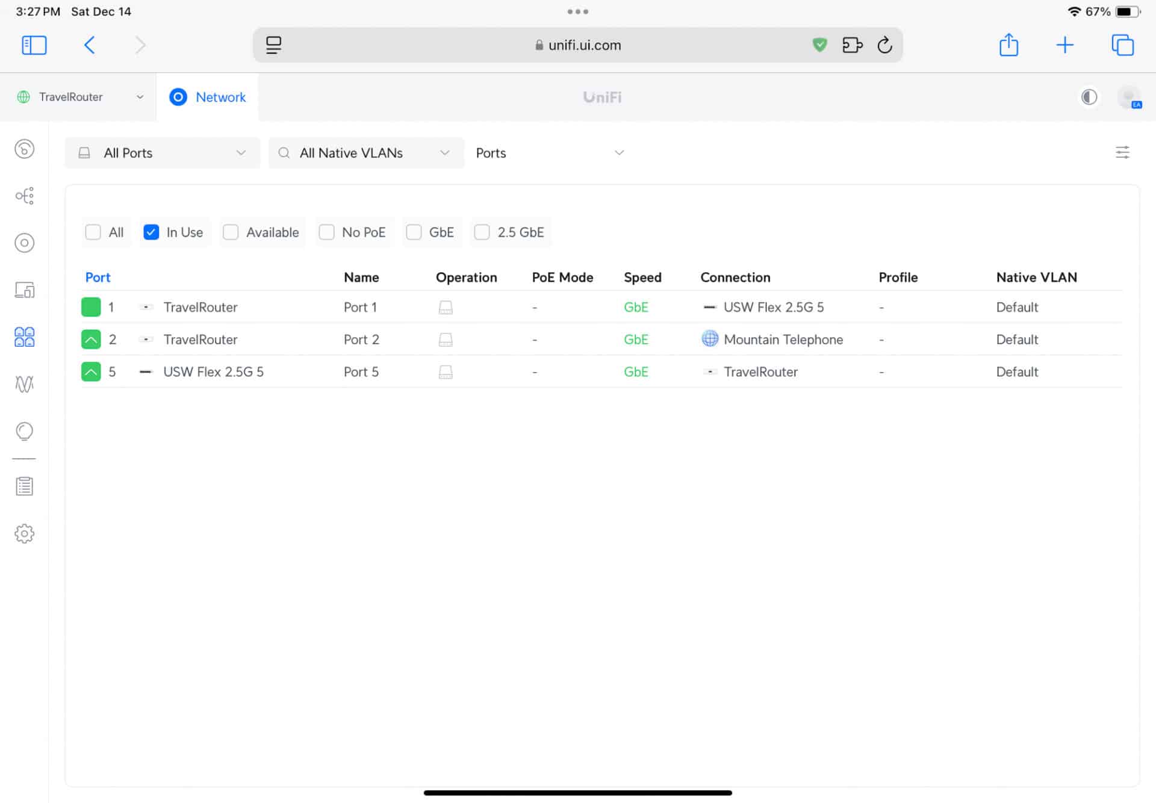Click the operation icon for Port 1
This screenshot has height=803, width=1156.
pos(446,308)
